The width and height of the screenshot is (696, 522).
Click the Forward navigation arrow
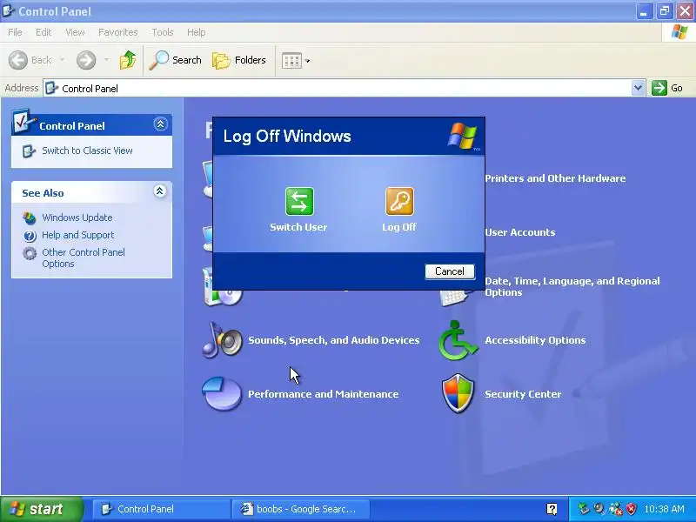[x=86, y=60]
